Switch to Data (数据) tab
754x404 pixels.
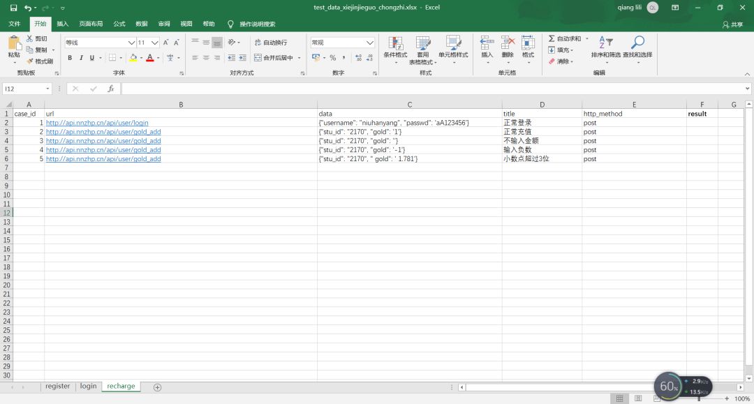coord(141,24)
